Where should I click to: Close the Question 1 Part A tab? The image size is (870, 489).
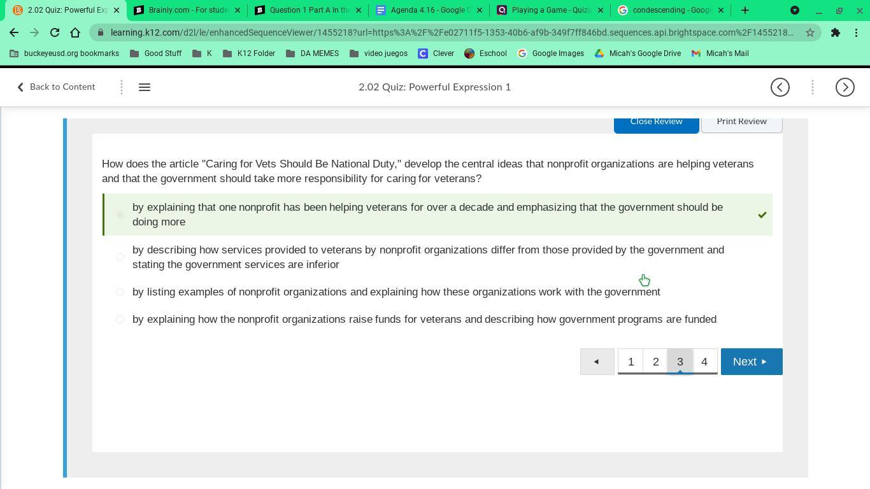pyautogui.click(x=359, y=10)
